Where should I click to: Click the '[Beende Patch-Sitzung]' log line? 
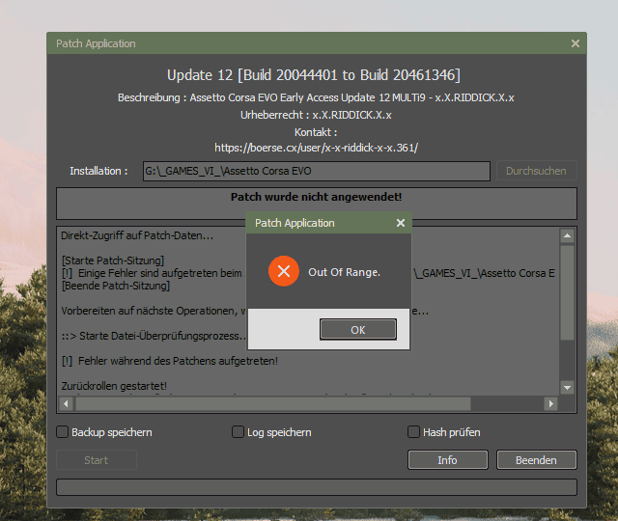[x=116, y=286]
